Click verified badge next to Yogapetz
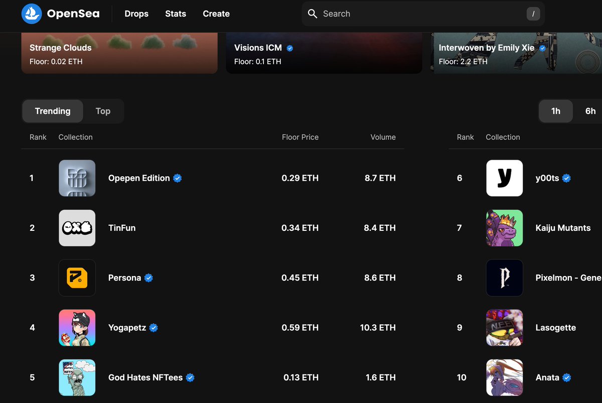 (x=154, y=328)
